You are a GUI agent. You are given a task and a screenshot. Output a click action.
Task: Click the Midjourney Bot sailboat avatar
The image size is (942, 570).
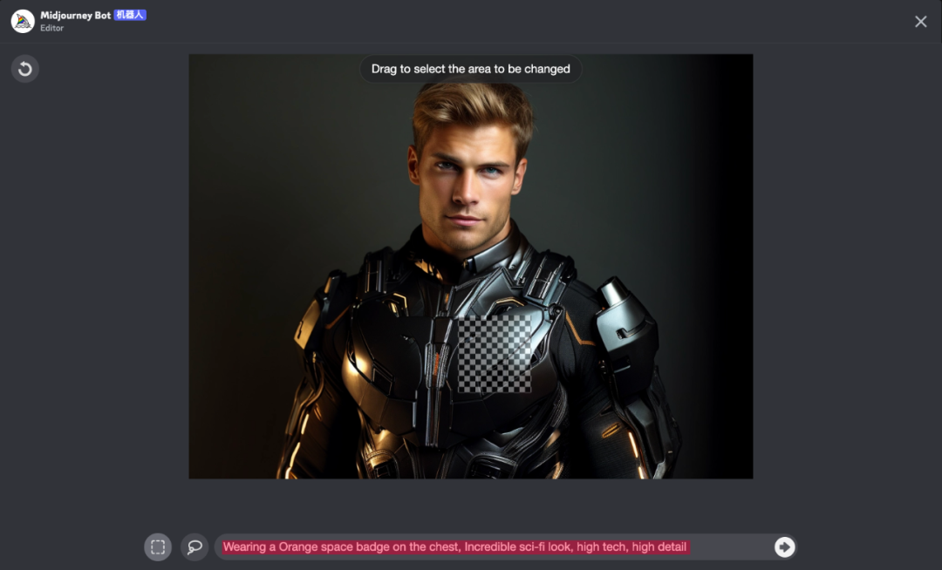coord(23,22)
